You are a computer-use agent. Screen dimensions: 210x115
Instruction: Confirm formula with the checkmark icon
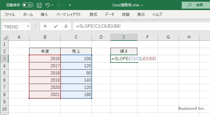pos(56,26)
